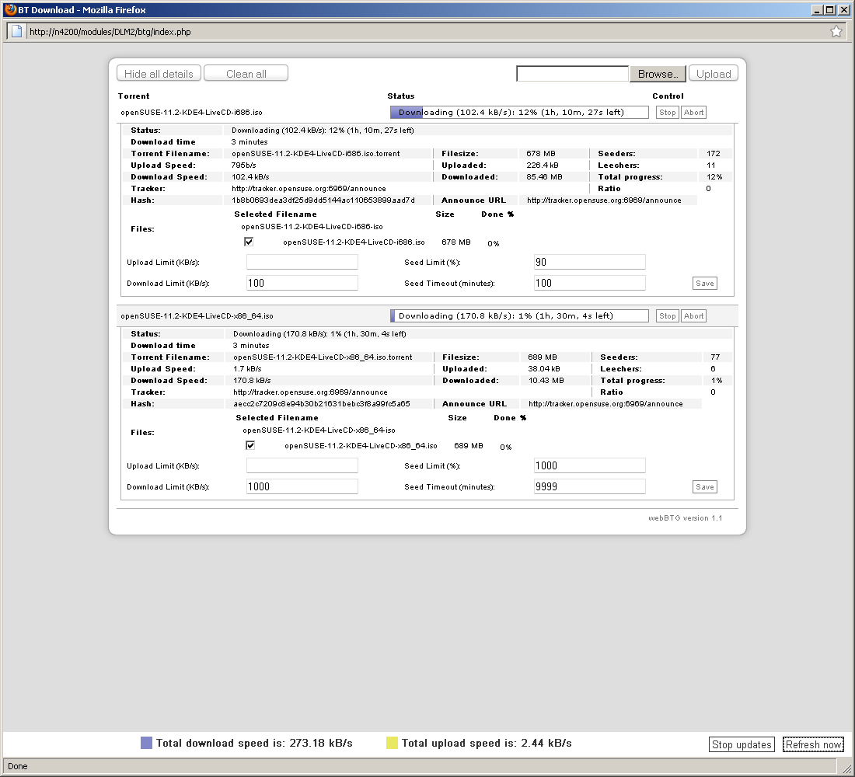Viewport: 855px width, 777px height.
Task: Uncheck the openSUSE x86_64.iso file checkbox
Action: [x=250, y=445]
